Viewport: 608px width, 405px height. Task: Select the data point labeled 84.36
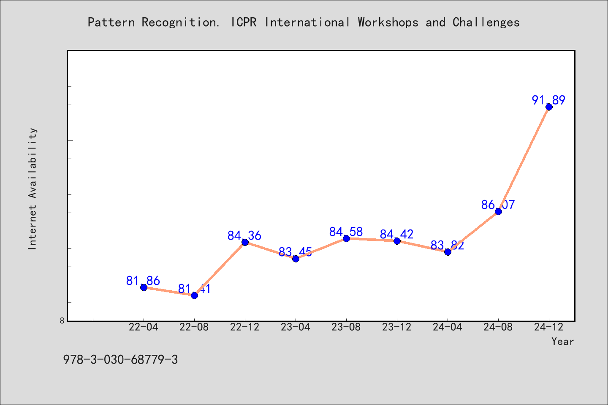coord(245,242)
